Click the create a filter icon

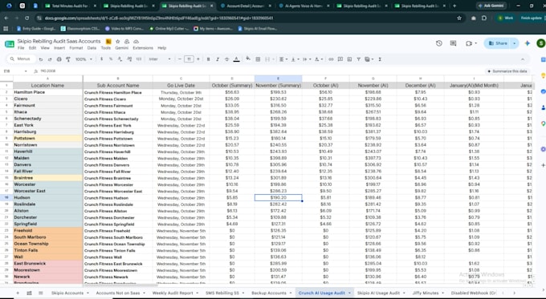(358, 59)
